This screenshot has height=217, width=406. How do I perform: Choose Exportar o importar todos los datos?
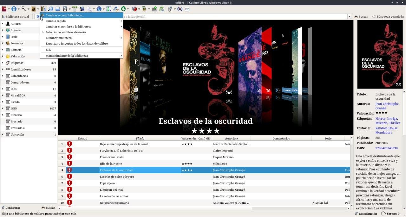pyautogui.click(x=82, y=44)
